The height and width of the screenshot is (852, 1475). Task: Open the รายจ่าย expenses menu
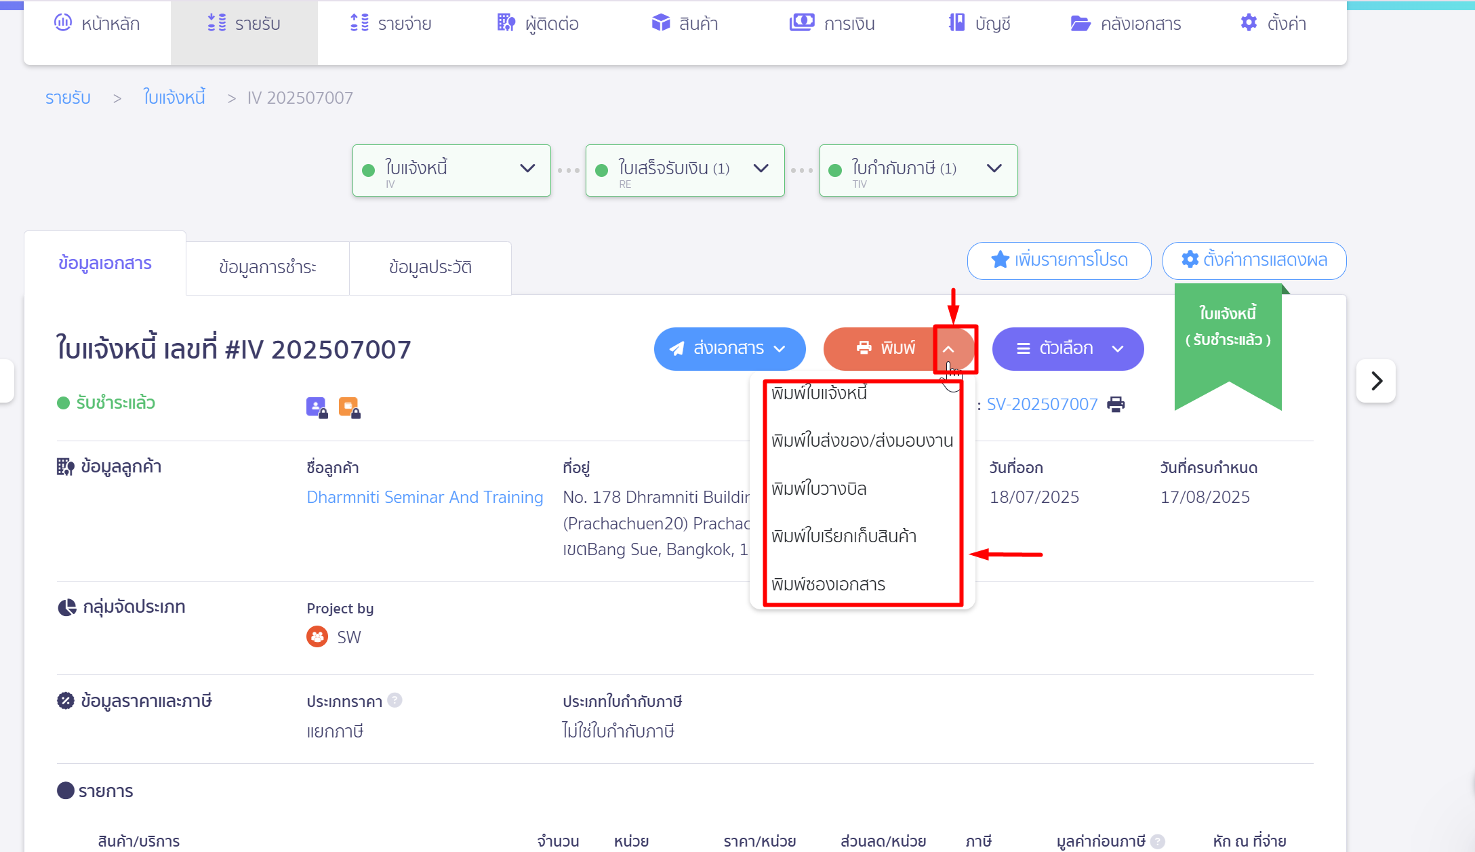point(391,24)
